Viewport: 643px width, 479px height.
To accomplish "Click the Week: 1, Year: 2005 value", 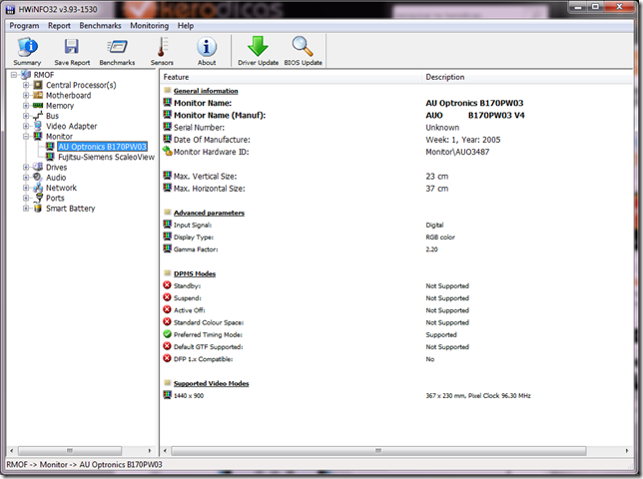I will pos(463,140).
